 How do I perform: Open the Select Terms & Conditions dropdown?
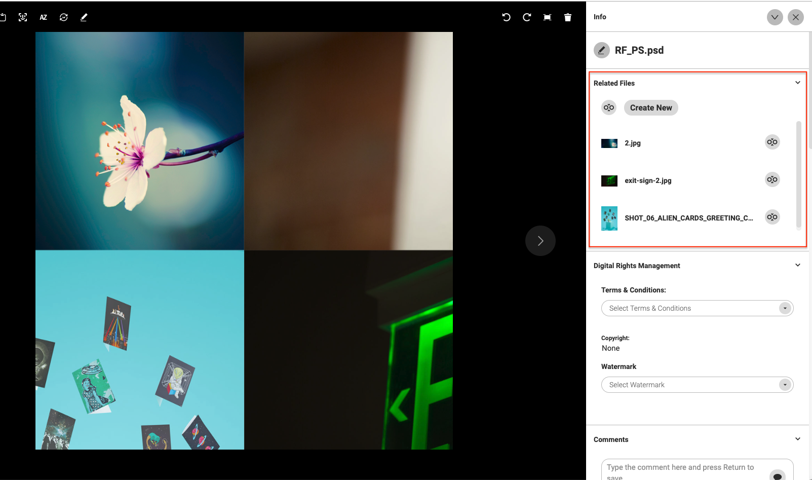click(x=697, y=308)
